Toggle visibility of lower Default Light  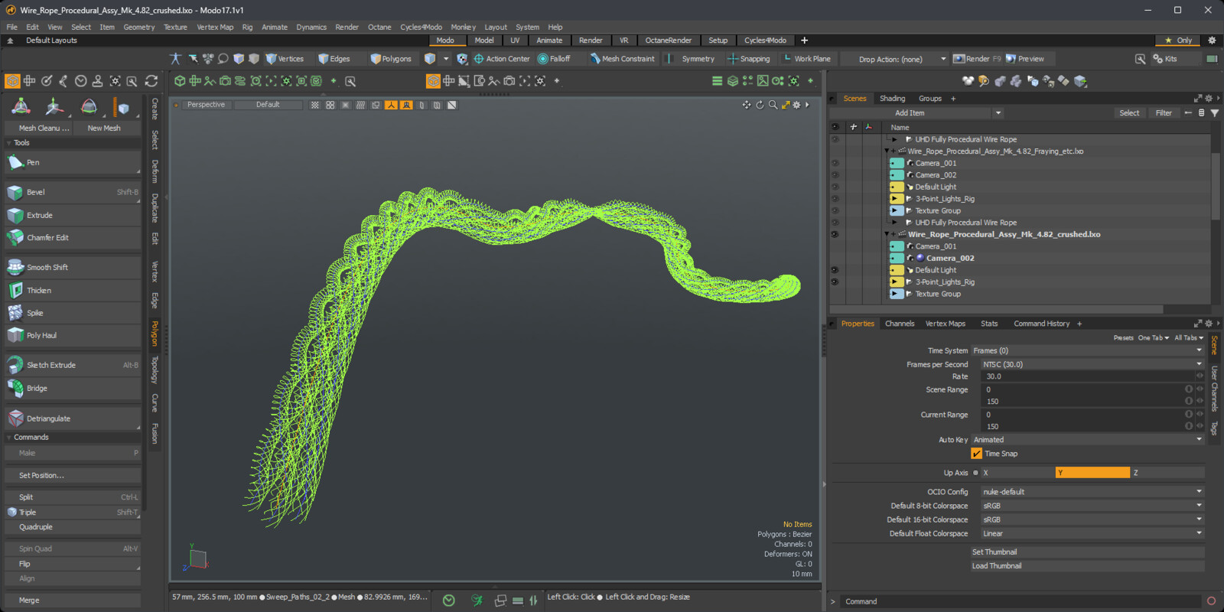[835, 270]
